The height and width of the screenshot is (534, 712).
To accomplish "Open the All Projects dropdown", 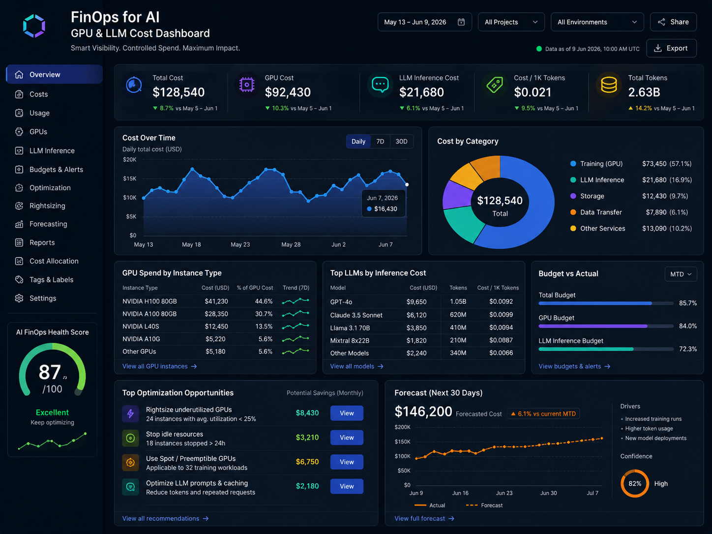I will coord(511,22).
